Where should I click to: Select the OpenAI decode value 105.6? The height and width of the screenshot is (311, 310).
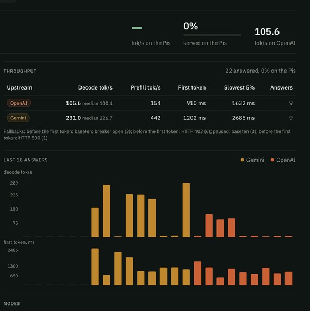pos(73,103)
